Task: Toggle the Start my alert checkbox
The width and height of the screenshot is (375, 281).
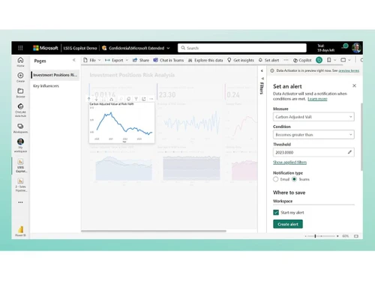Action: (276, 213)
